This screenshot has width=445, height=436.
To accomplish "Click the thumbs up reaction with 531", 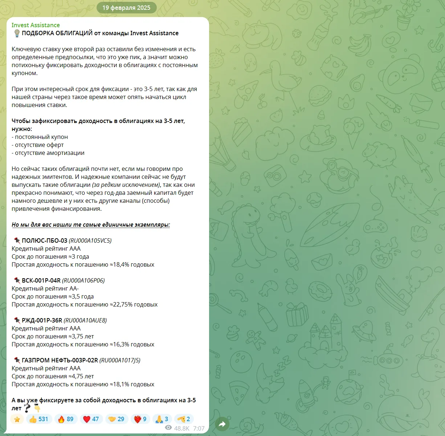I will pos(39,419).
